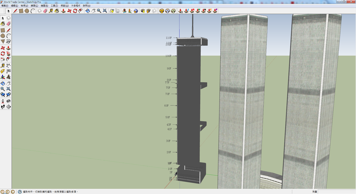Open the 檢視 (View) menu
The width and height of the screenshot is (356, 194).
(x=24, y=5)
